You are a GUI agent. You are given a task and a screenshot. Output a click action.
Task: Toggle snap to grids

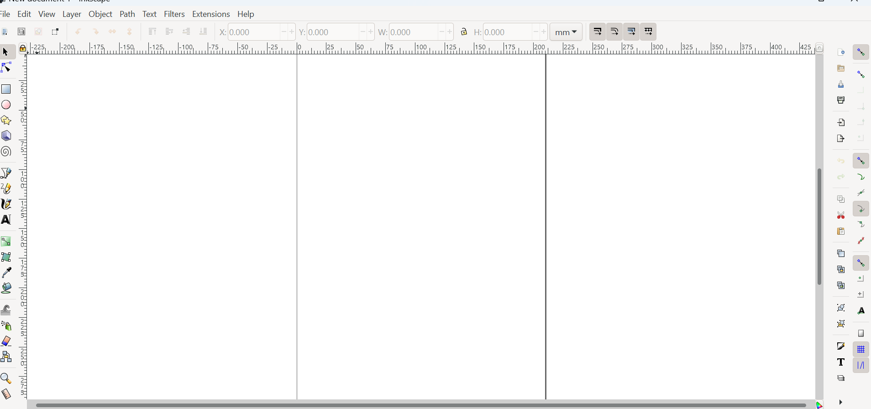(x=861, y=349)
